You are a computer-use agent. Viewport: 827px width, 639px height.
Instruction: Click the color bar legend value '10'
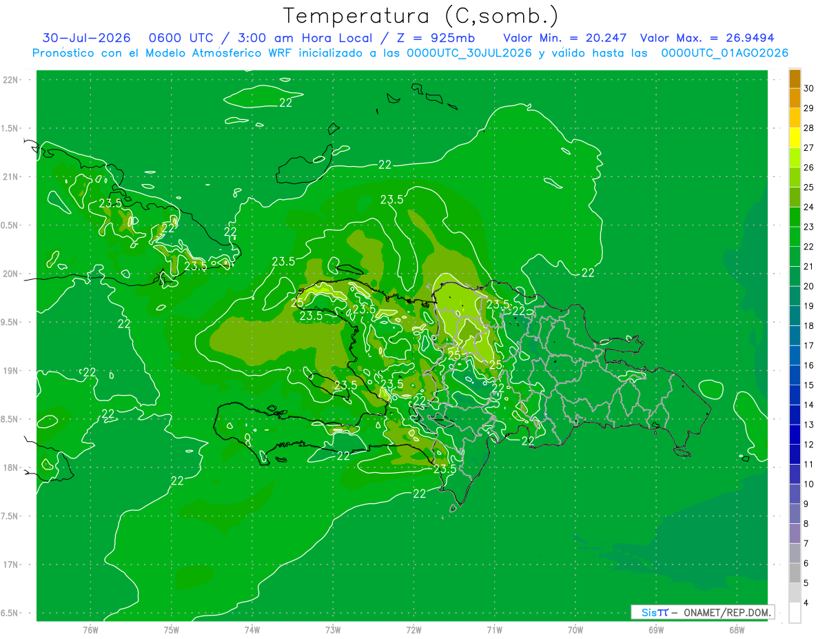coord(808,484)
